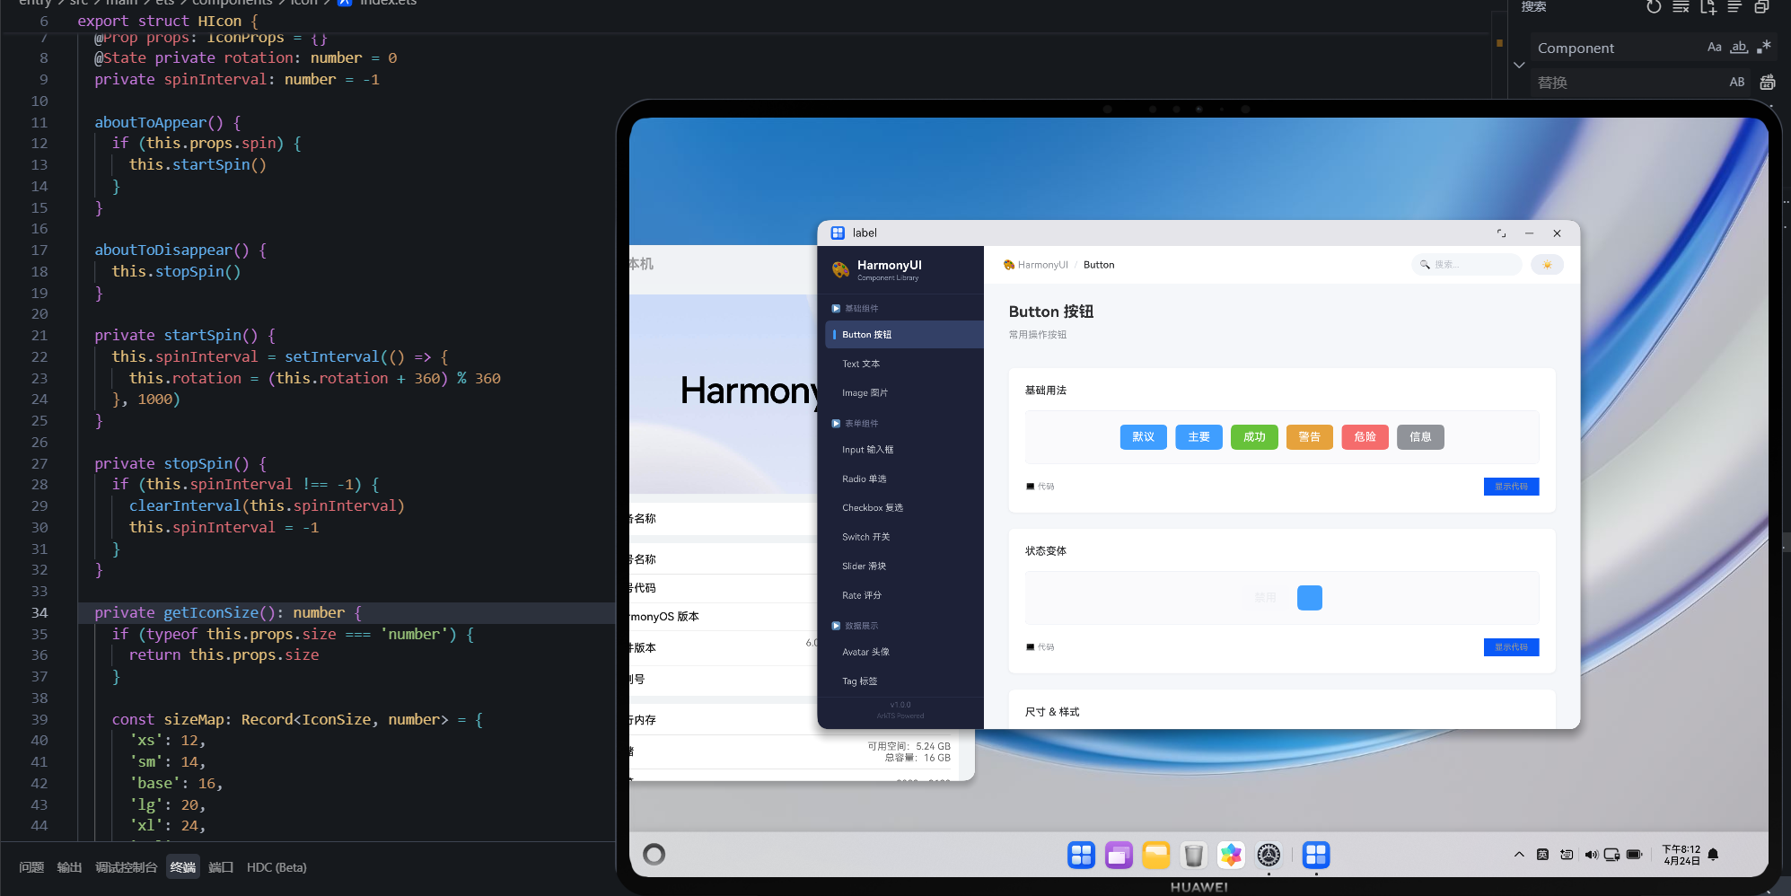
Task: Collapse the 基础组件 sidebar group
Action: 855,308
